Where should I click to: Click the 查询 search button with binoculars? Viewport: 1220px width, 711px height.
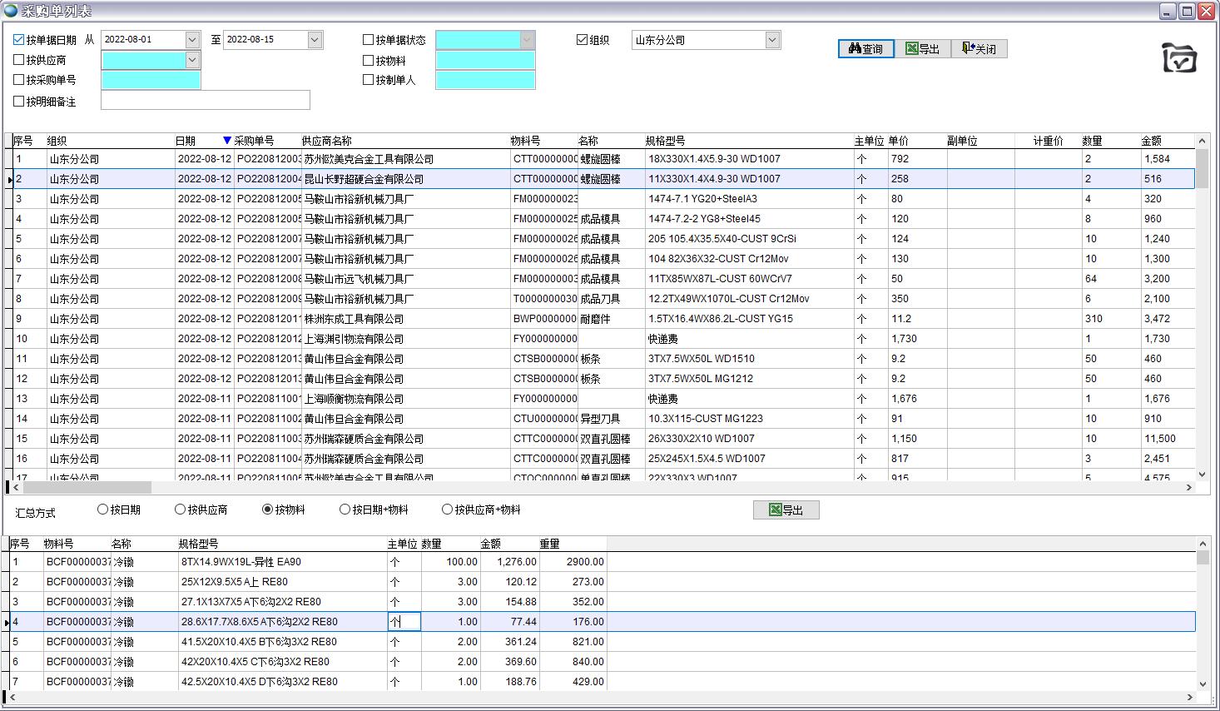865,49
